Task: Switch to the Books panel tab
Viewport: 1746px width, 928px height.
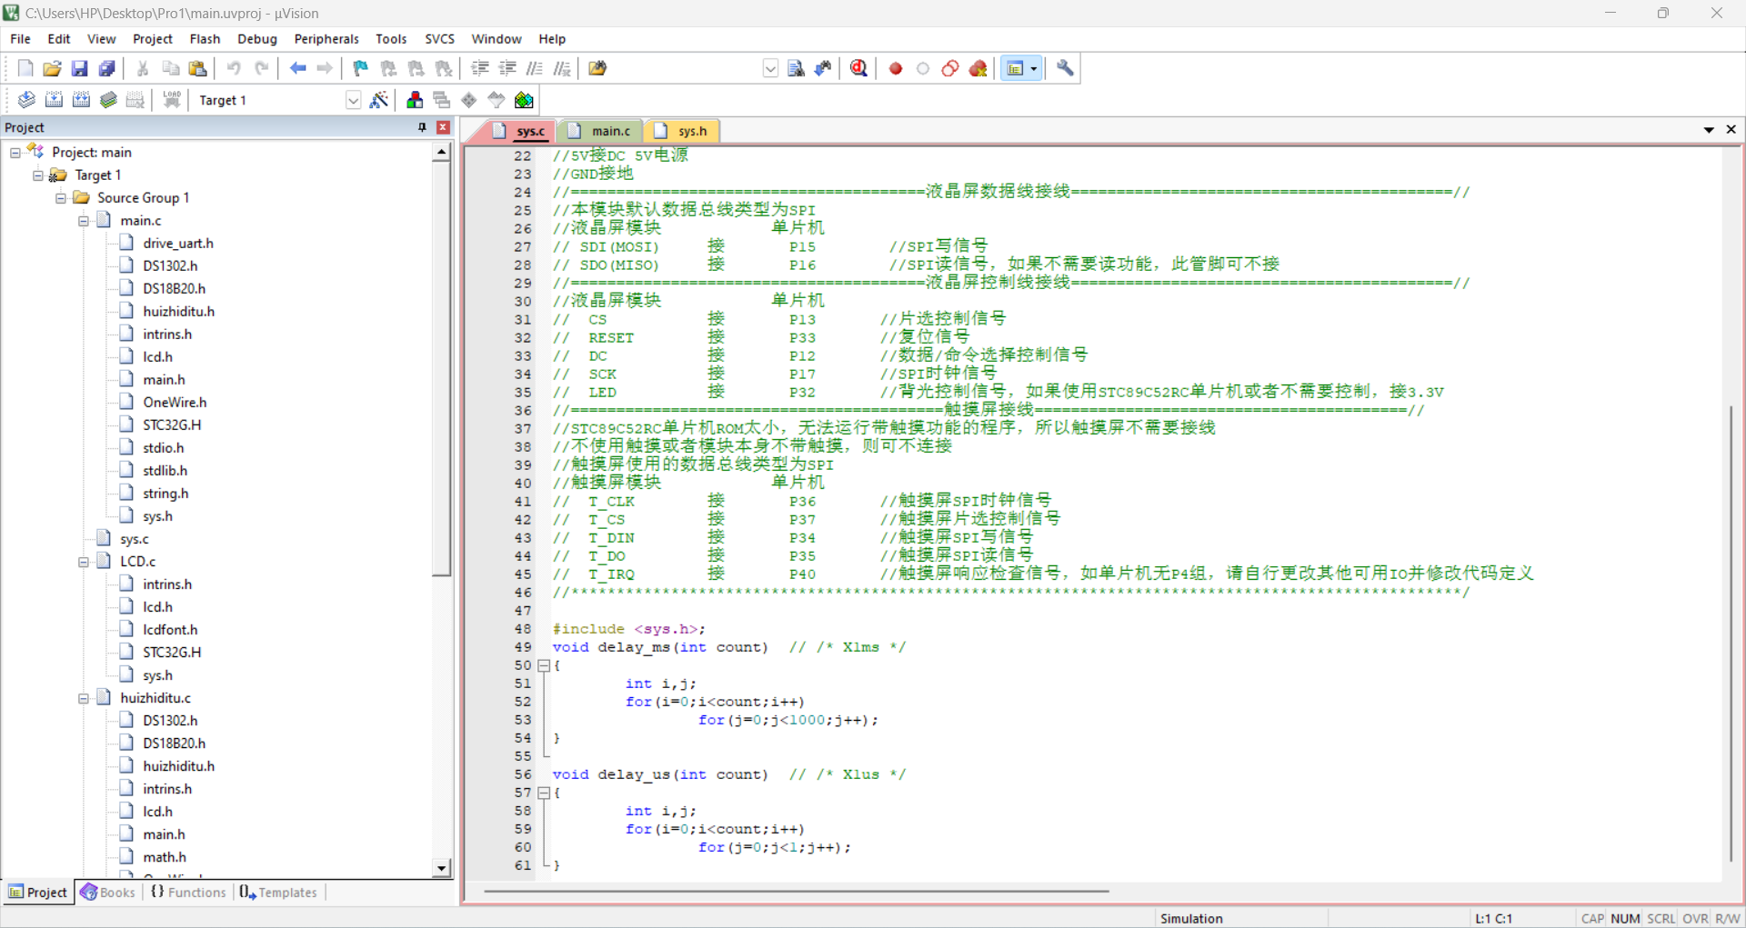Action: point(108,893)
